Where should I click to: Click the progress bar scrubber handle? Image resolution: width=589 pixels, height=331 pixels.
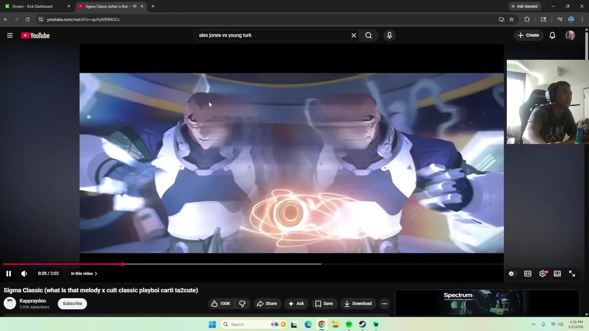(122, 264)
